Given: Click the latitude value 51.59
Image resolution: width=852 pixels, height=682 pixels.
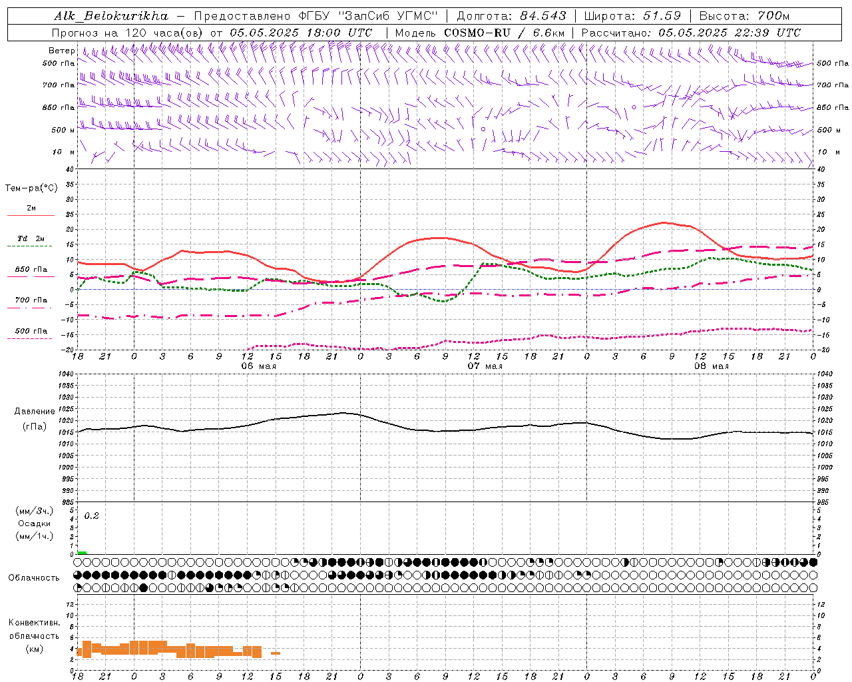Looking at the screenshot, I should (662, 16).
